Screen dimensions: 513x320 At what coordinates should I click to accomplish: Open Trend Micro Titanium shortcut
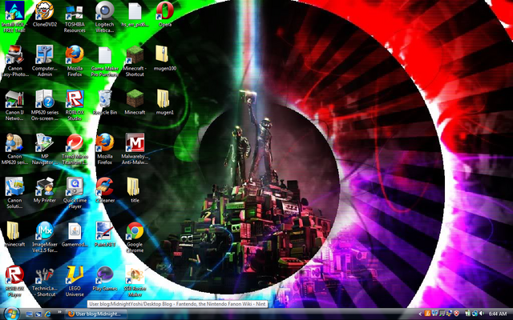[x=75, y=150]
